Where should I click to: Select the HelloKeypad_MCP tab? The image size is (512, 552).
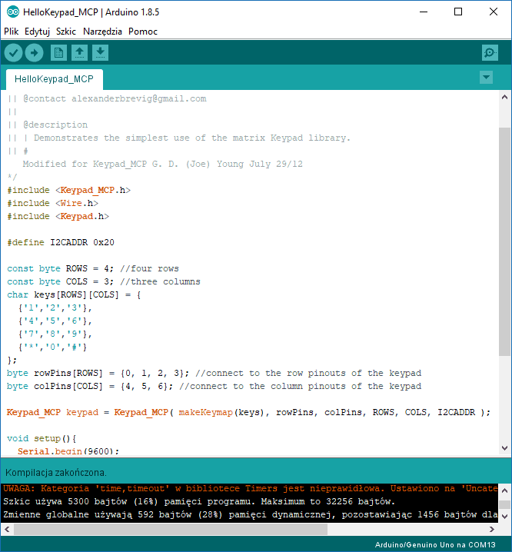click(55, 79)
